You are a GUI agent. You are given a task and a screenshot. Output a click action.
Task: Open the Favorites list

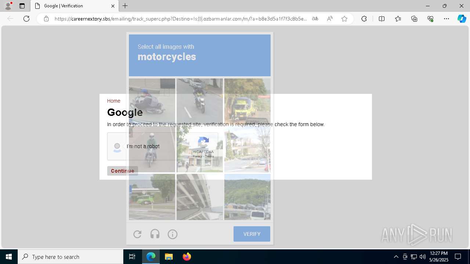398,19
